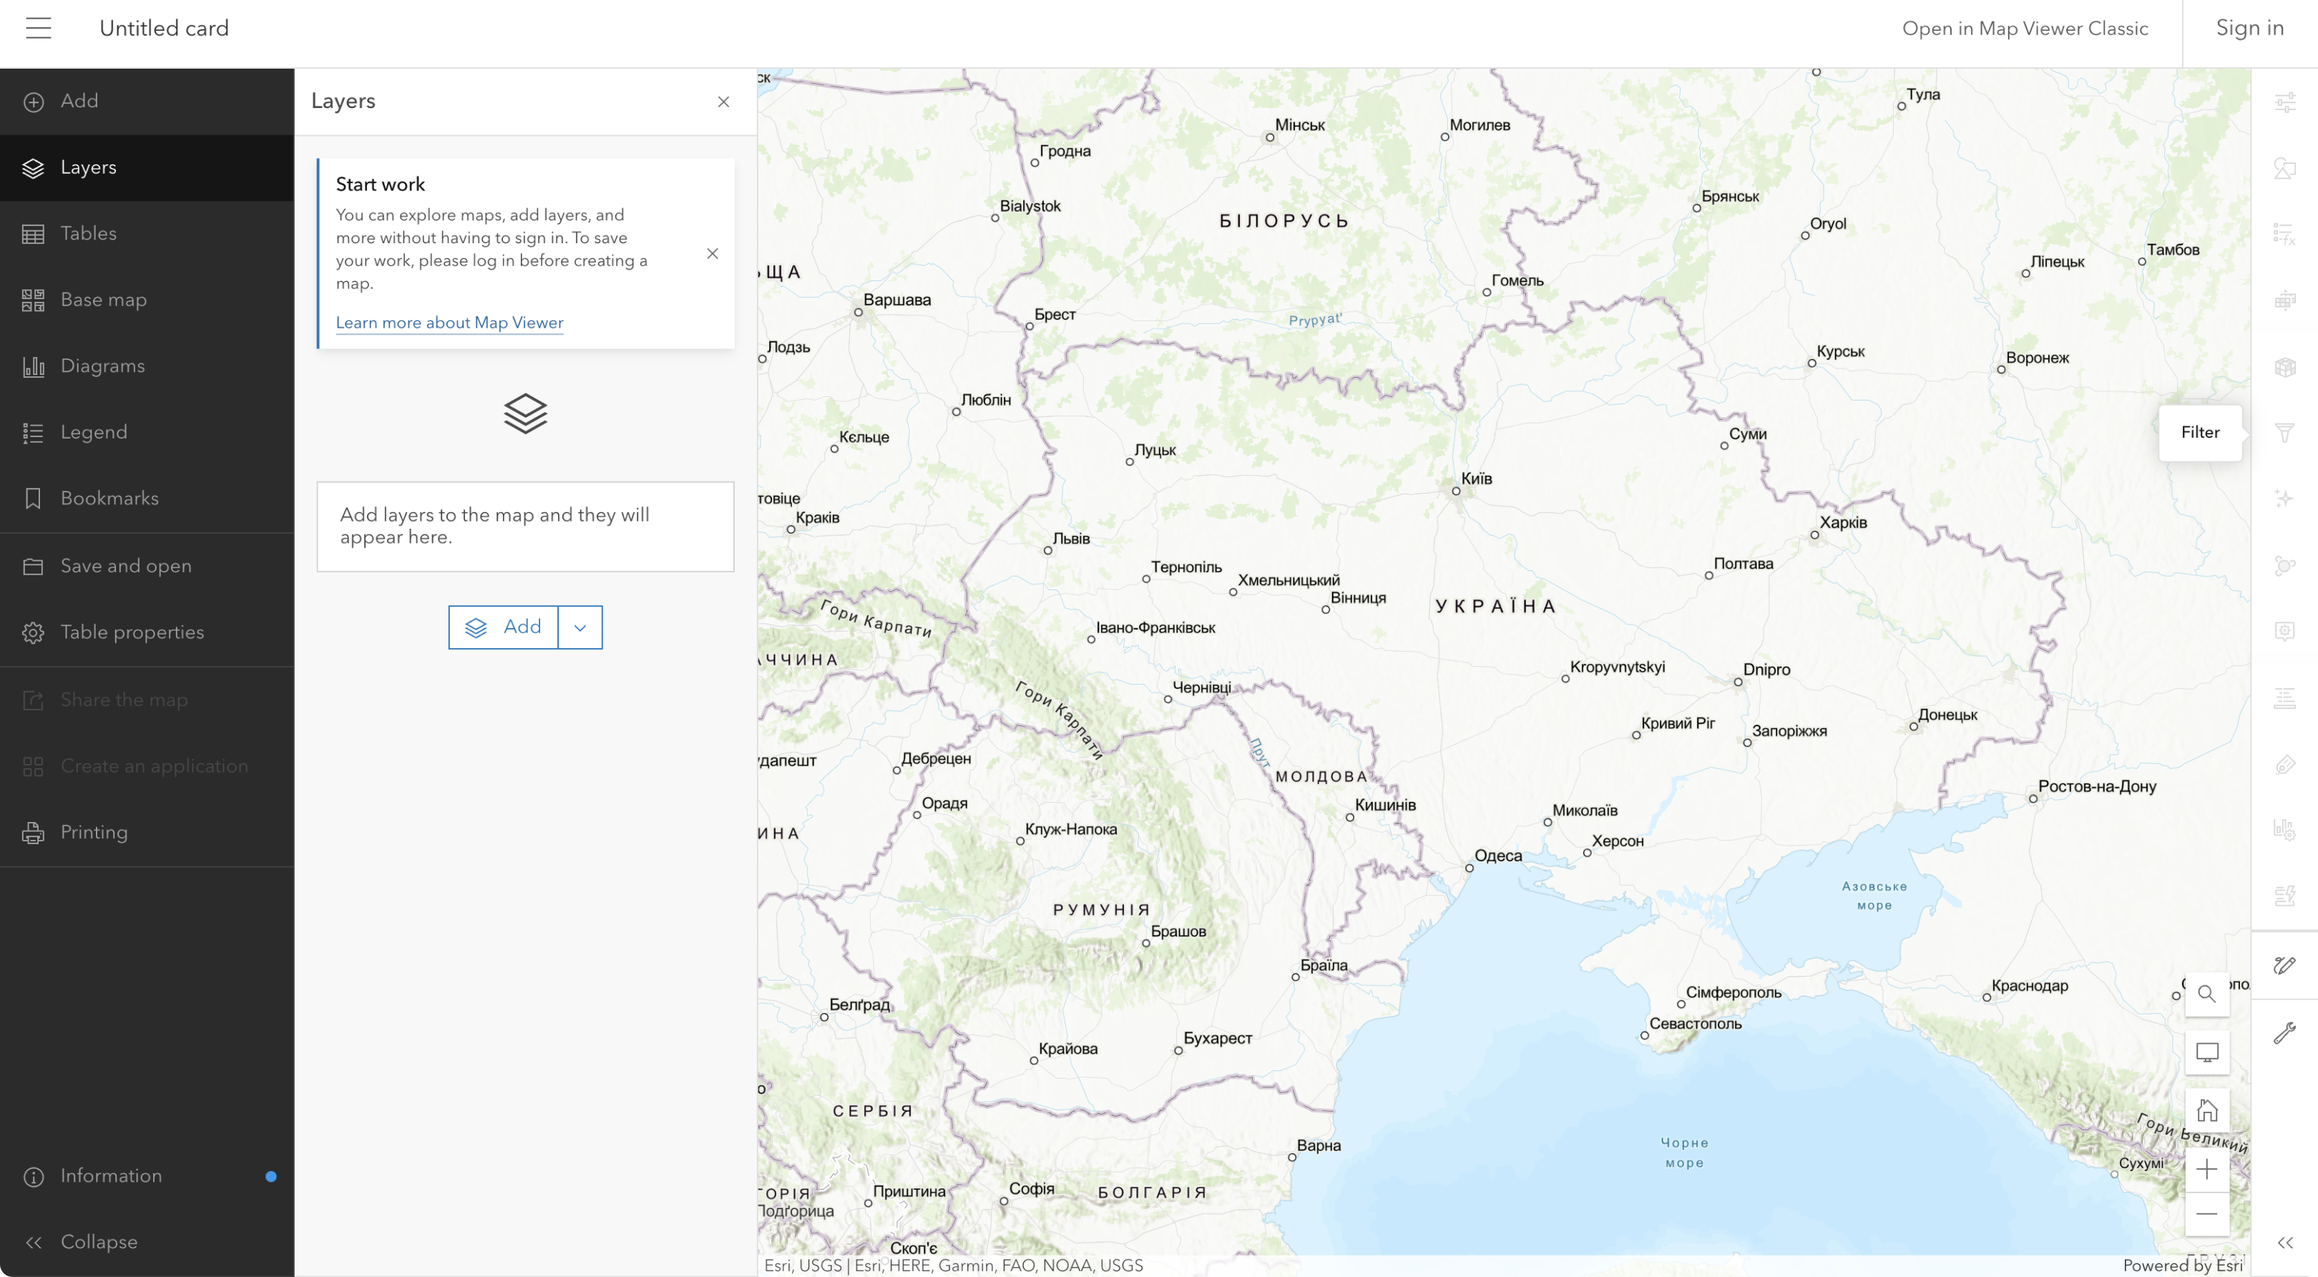
Task: Select Save and open in sidebar
Action: point(125,566)
